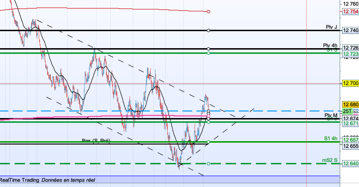The image size is (359, 187).
Task: Select the green 12 657 price label
Action: coord(351,140)
